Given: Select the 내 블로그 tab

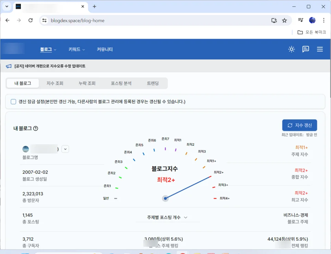Looking at the screenshot, I should coord(23,83).
